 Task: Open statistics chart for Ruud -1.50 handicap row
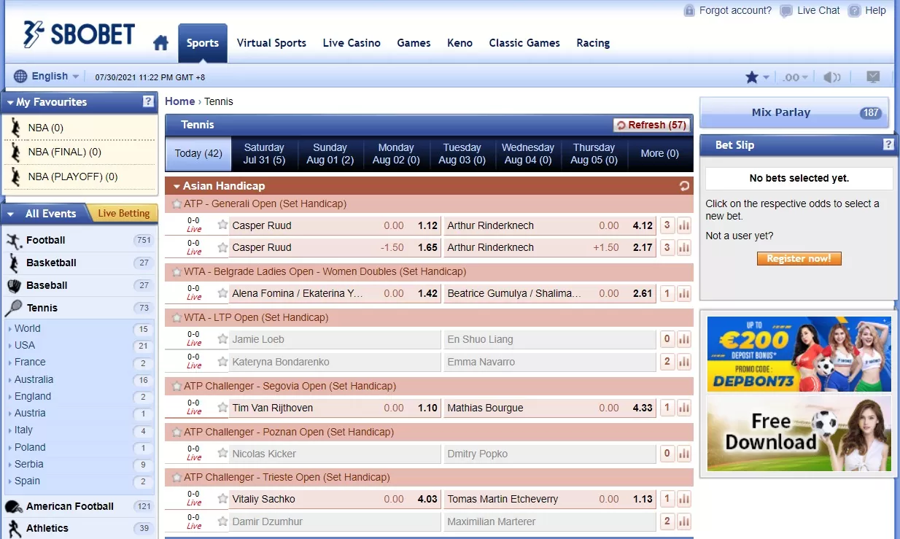pos(684,247)
